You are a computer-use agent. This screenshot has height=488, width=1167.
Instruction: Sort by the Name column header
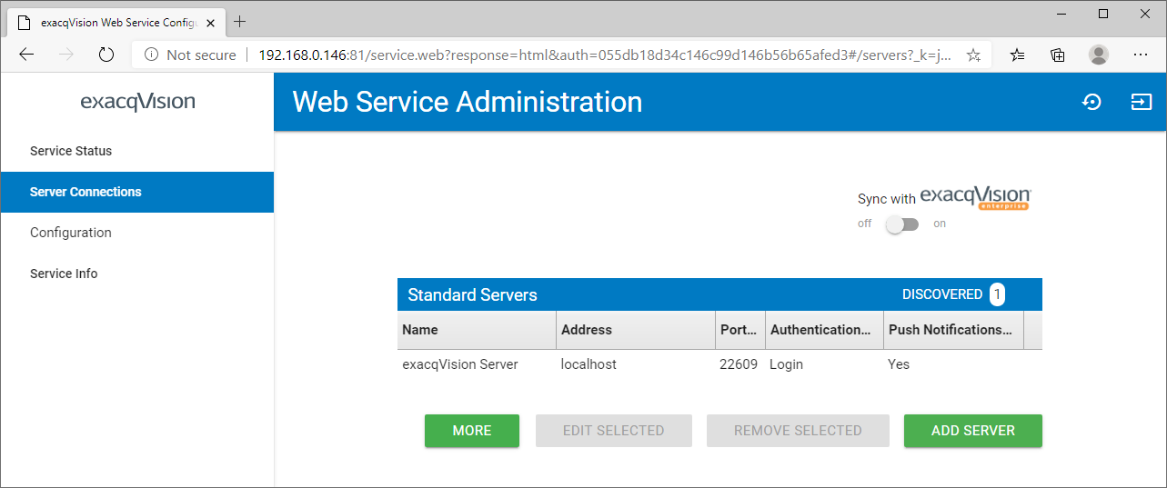point(477,330)
